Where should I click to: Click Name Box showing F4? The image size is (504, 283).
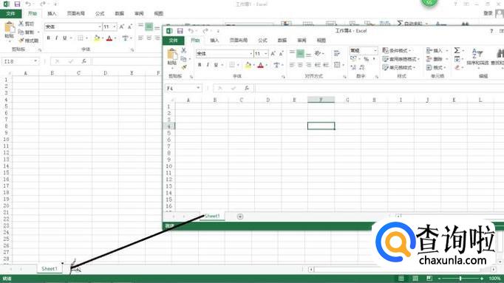point(183,88)
